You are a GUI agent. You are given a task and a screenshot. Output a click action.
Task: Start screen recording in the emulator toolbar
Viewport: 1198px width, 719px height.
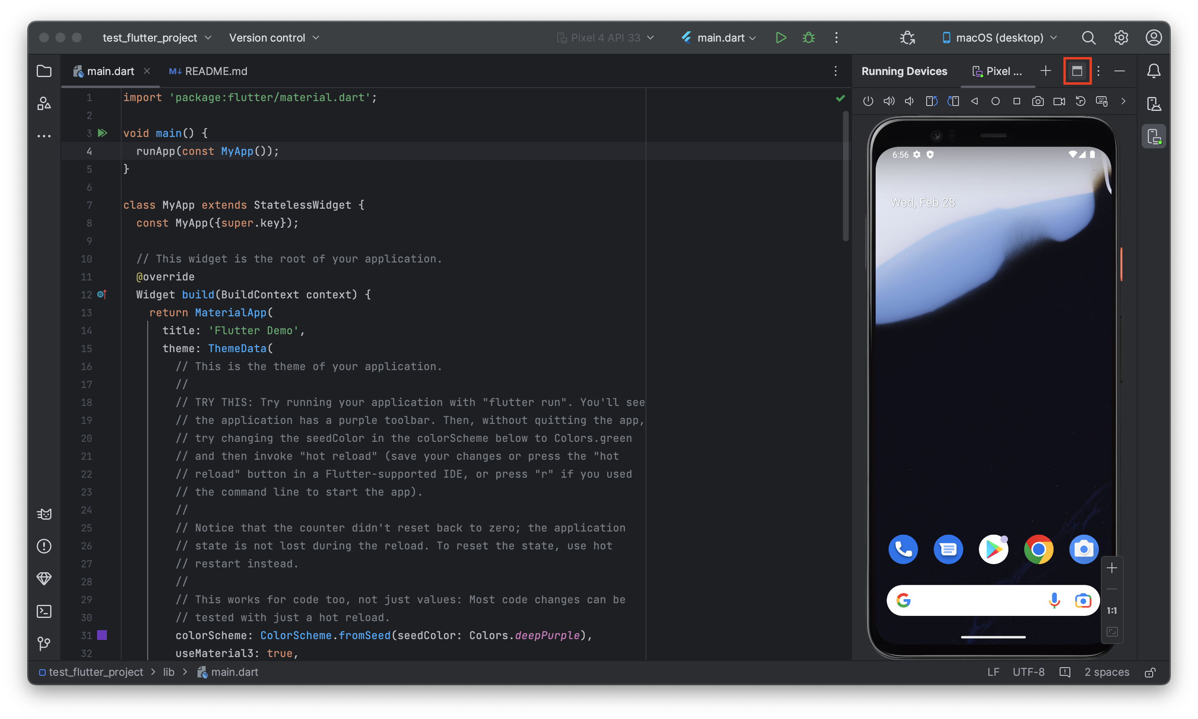(1059, 101)
